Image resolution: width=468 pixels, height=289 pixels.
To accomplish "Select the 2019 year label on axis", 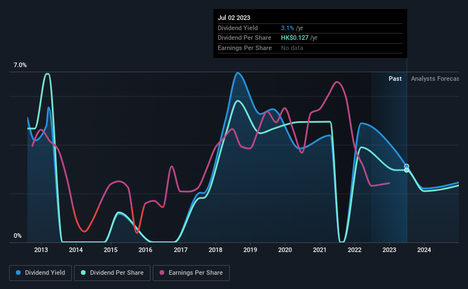I will 250,250.
